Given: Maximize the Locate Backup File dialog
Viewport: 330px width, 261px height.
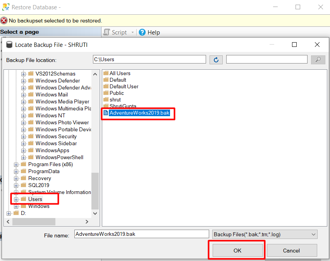Looking at the screenshot, I should pos(294,45).
